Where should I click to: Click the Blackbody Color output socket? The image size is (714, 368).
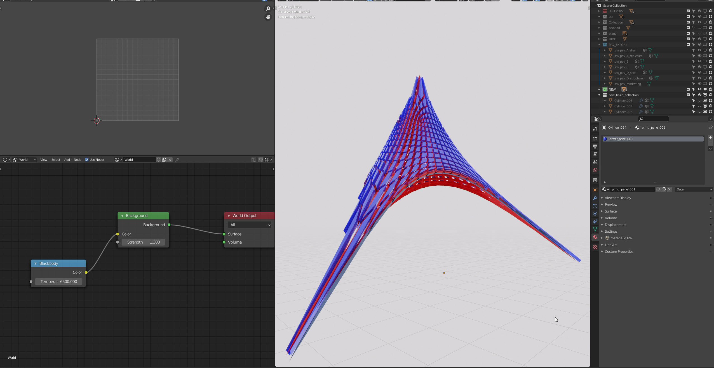coord(86,272)
